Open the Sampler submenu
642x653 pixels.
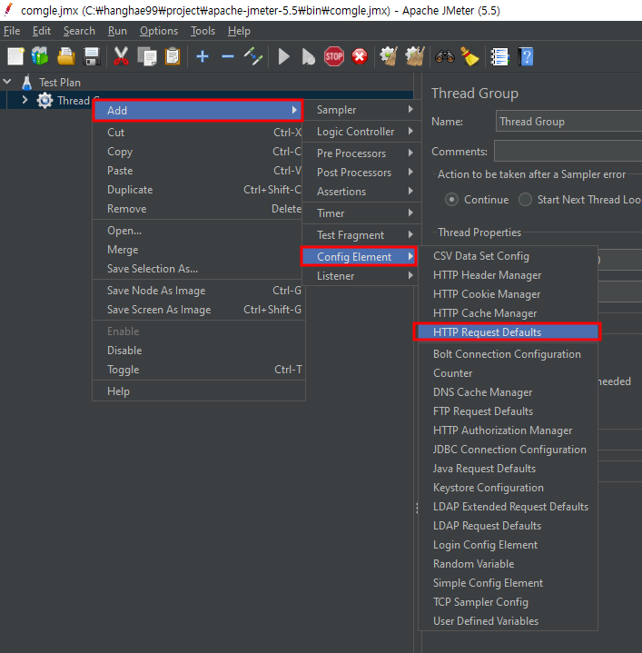(361, 110)
